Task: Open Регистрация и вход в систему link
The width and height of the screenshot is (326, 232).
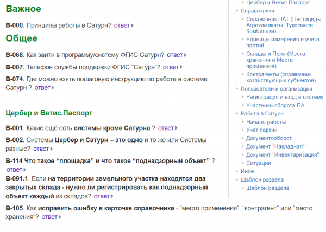Action: coord(285,97)
